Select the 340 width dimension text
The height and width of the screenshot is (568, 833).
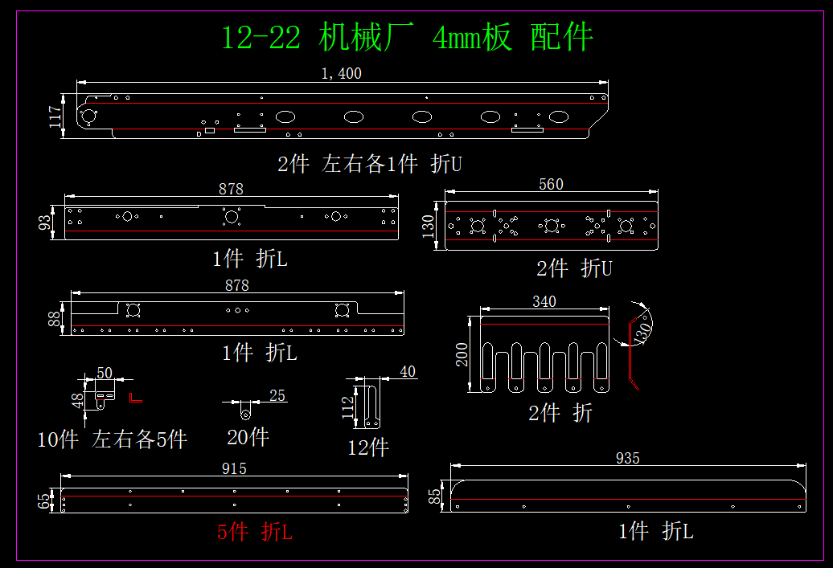(544, 302)
